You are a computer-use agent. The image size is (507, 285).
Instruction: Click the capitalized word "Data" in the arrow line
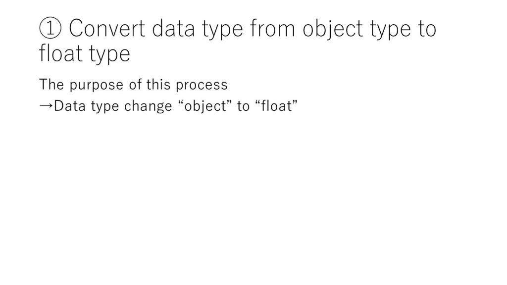coord(68,106)
